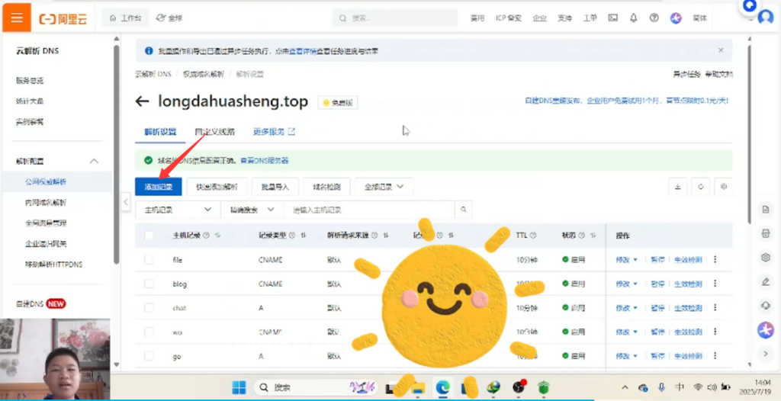This screenshot has width=781, height=401.
Task: Open more actions dots for wo row
Action: click(x=715, y=332)
